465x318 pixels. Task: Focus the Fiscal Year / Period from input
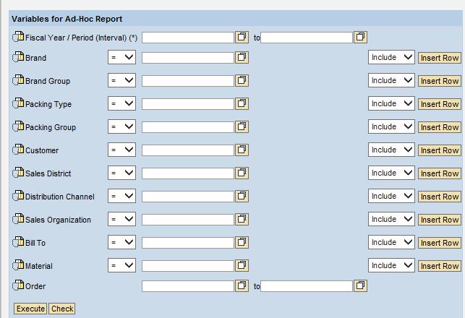pyautogui.click(x=188, y=38)
